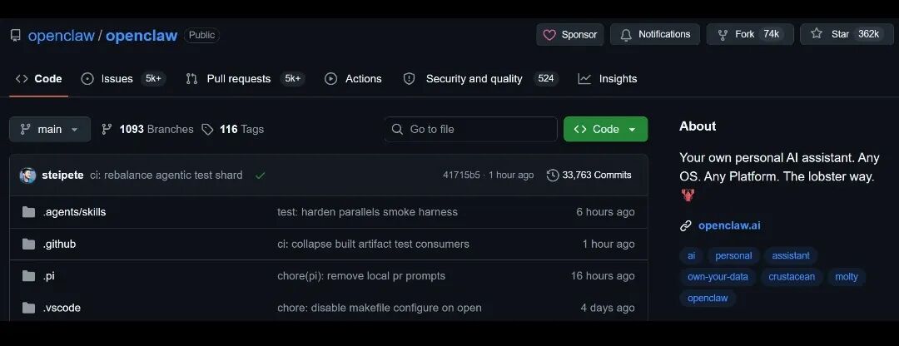This screenshot has width=899, height=346.
Task: Select the assistant topic tag
Action: [791, 256]
